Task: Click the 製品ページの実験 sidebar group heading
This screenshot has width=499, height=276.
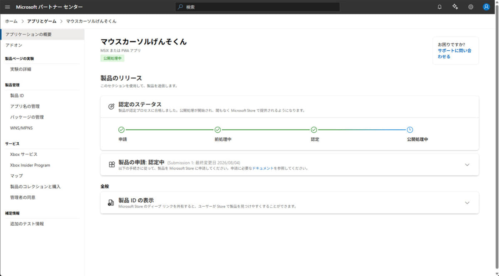Action: click(20, 59)
